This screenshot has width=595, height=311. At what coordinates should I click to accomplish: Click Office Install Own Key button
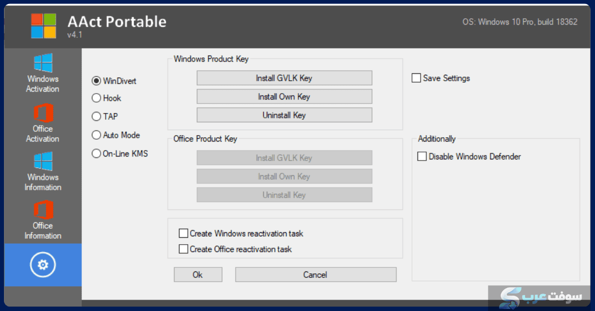pos(284,176)
